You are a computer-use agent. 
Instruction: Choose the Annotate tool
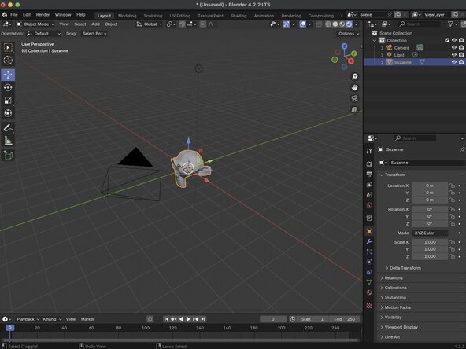tap(8, 128)
